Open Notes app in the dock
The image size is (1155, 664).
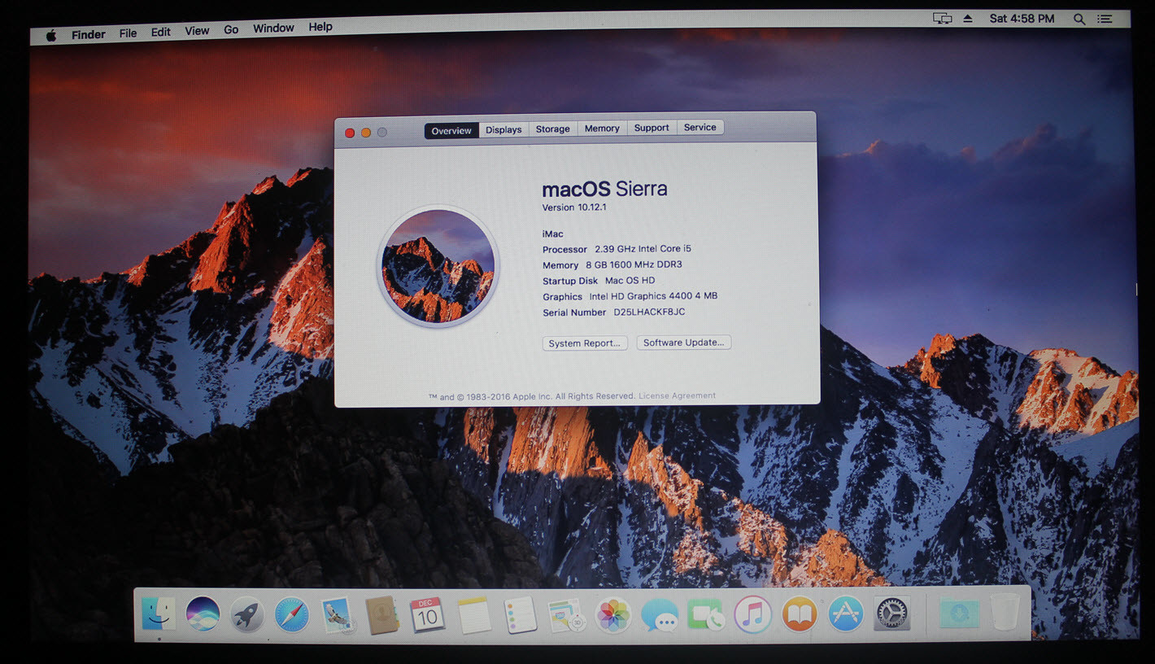(x=474, y=615)
